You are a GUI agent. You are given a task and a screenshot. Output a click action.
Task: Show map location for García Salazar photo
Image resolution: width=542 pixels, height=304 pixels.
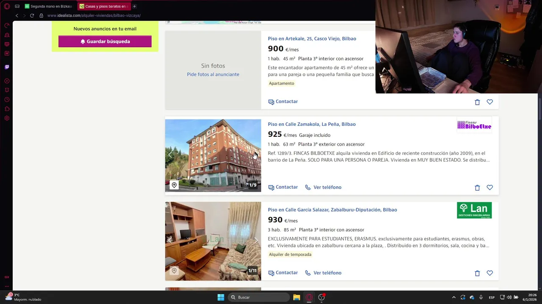(x=174, y=270)
